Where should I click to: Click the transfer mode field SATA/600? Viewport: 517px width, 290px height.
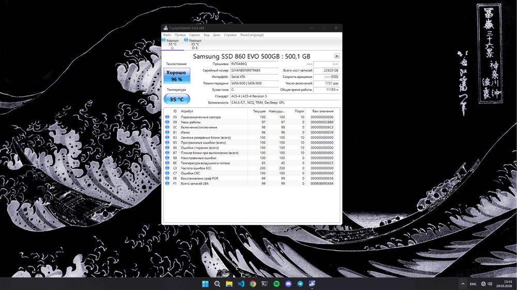tap(254, 83)
